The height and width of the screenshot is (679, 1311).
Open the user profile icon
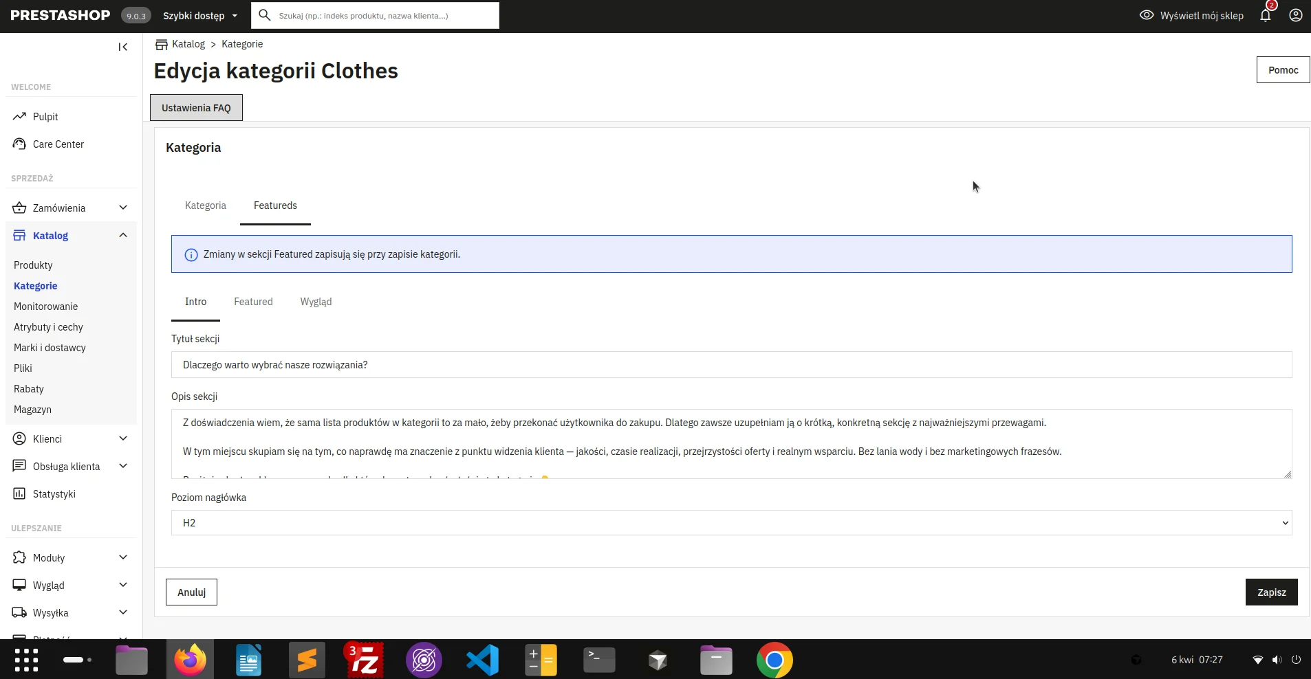(x=1296, y=15)
